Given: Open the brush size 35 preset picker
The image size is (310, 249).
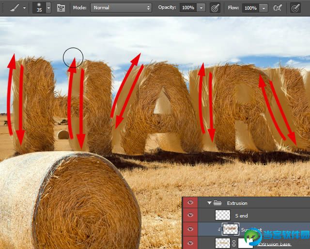Looking at the screenshot, I should pyautogui.click(x=48, y=8).
